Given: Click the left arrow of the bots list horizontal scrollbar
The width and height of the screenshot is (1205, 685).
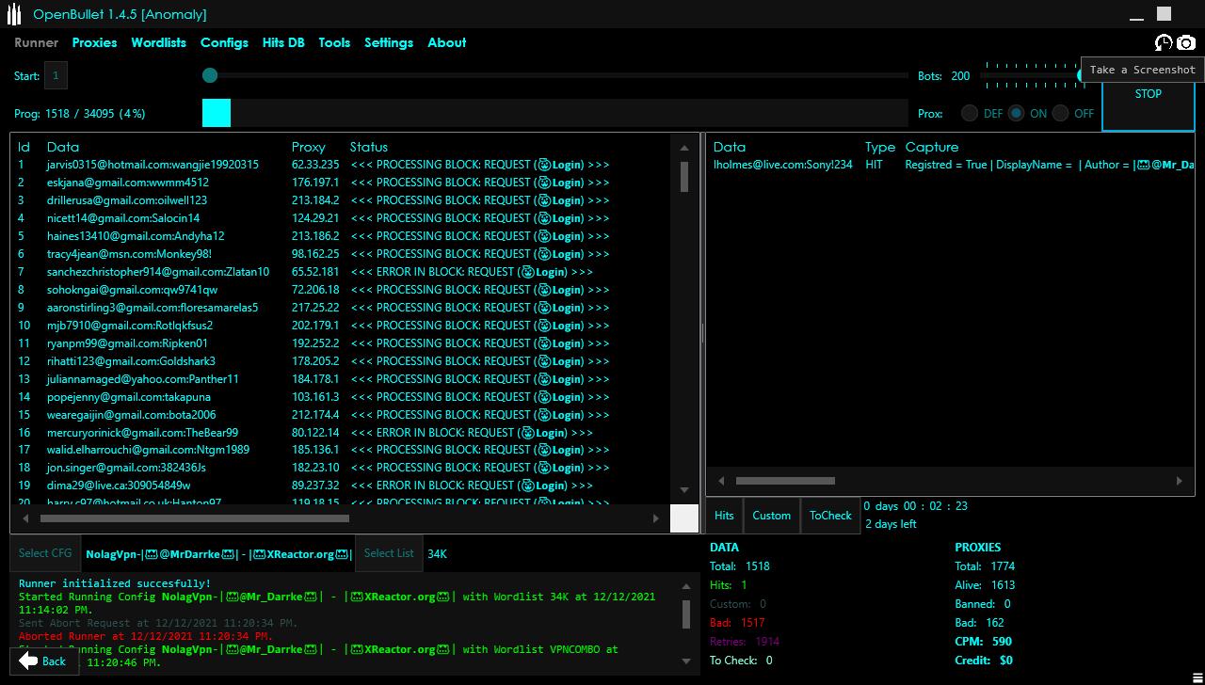Looking at the screenshot, I should (x=25, y=518).
